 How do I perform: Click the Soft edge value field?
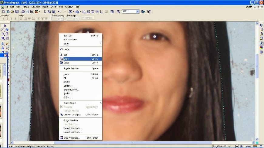point(70,19)
